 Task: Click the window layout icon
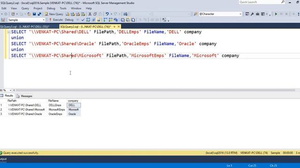pyautogui.click(x=263, y=14)
